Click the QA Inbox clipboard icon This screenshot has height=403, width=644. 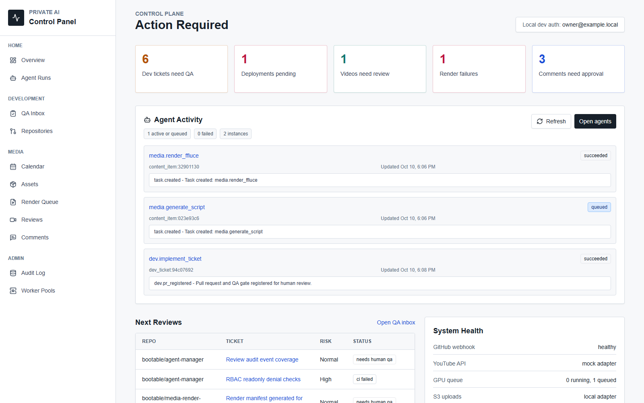13,113
